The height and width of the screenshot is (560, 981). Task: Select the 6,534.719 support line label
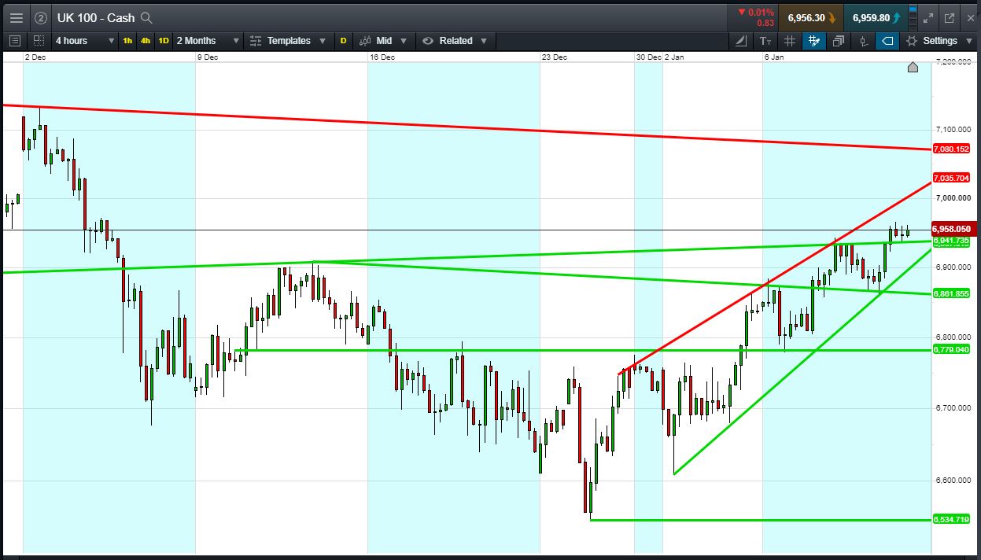click(x=951, y=519)
